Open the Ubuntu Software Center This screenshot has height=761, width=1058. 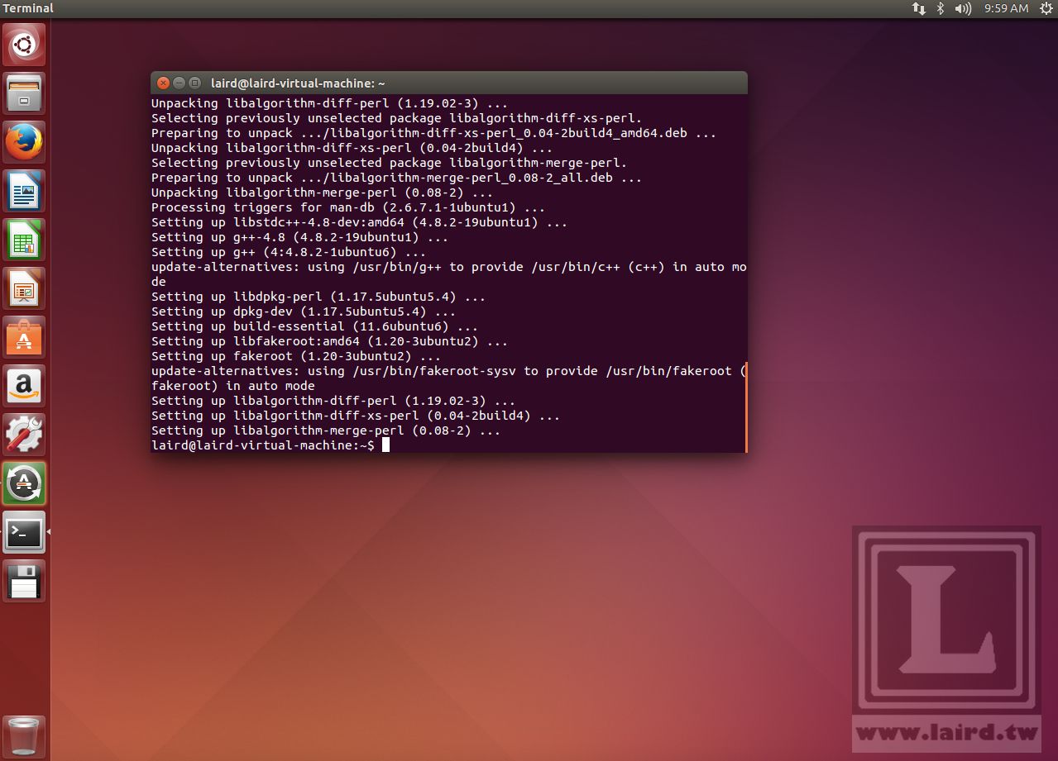tap(25, 336)
